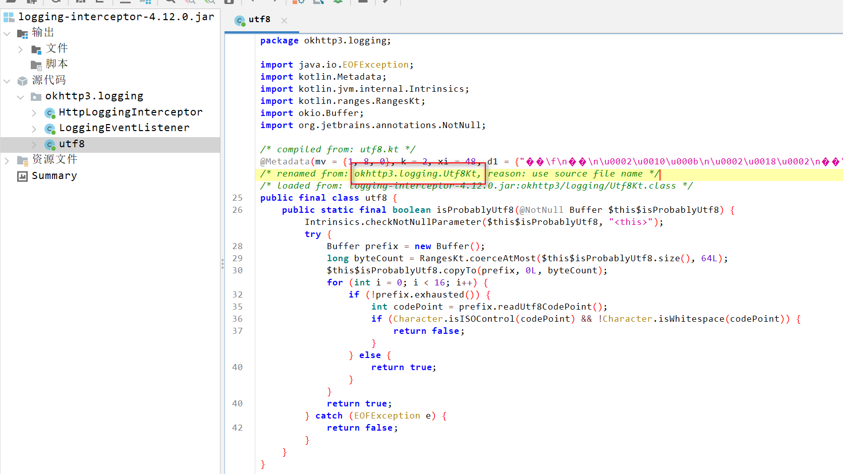The height and width of the screenshot is (474, 843).
Task: Click 'reason: use source file name' comment text
Action: 565,173
